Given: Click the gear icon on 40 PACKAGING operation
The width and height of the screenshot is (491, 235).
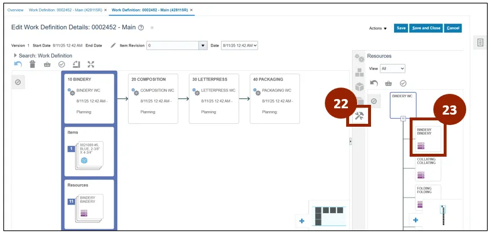Looking at the screenshot, I should 257,92.
